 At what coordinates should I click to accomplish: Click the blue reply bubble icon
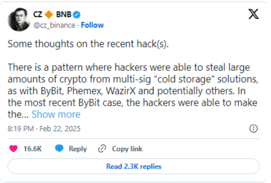[59, 149]
